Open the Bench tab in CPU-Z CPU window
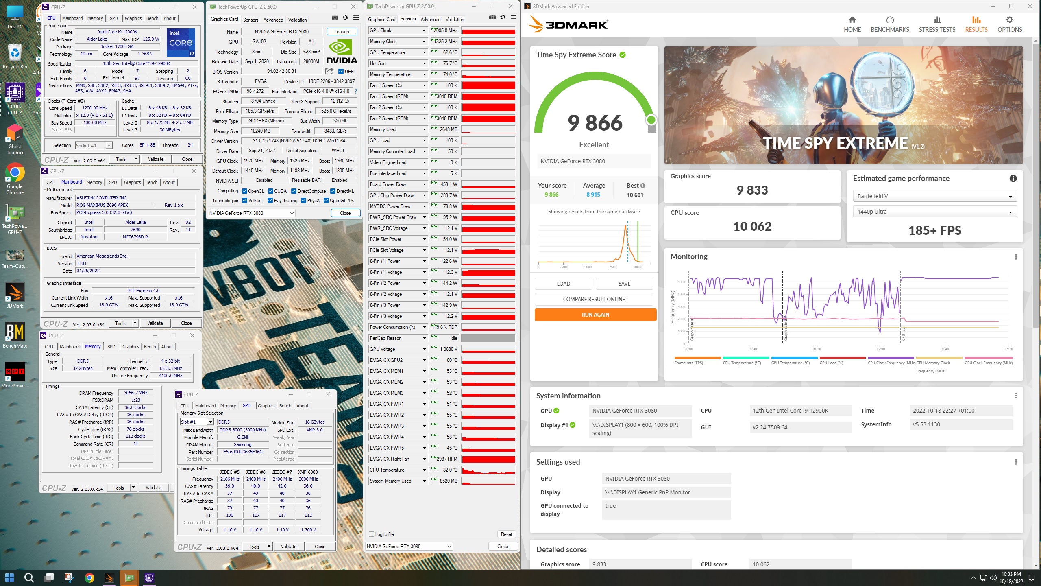Screen dimensions: 1041x586 tap(152, 18)
